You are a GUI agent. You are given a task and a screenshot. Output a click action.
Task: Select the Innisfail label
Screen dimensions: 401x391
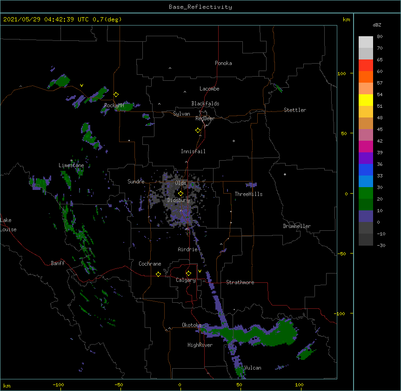click(193, 151)
